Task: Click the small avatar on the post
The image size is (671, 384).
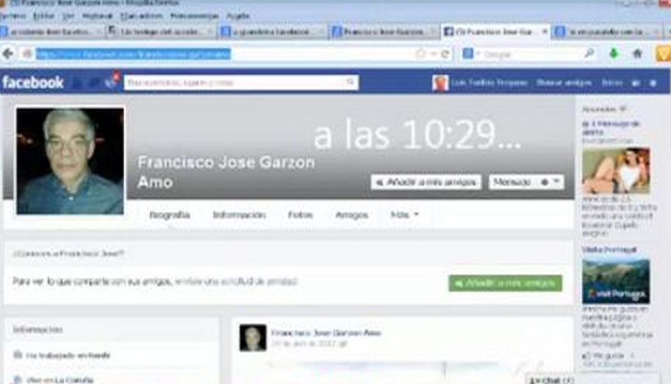Action: 253,338
